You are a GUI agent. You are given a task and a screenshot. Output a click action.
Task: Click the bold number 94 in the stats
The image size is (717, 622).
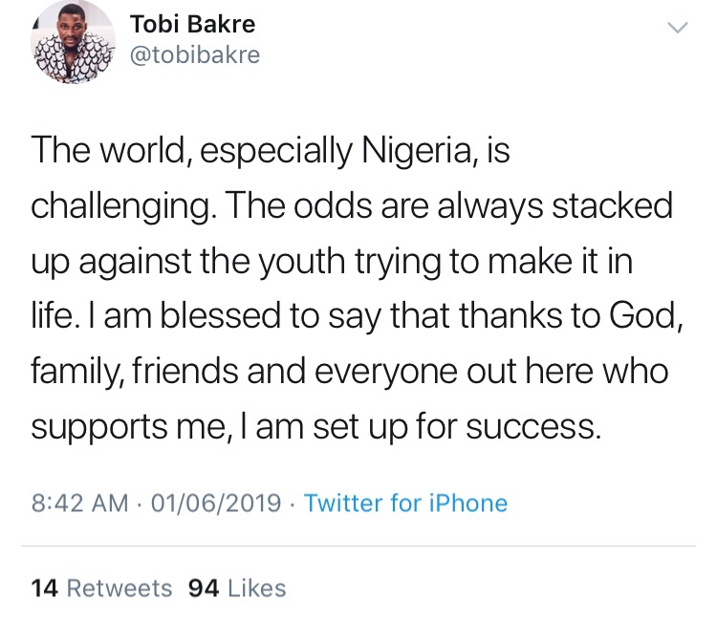click(x=205, y=588)
